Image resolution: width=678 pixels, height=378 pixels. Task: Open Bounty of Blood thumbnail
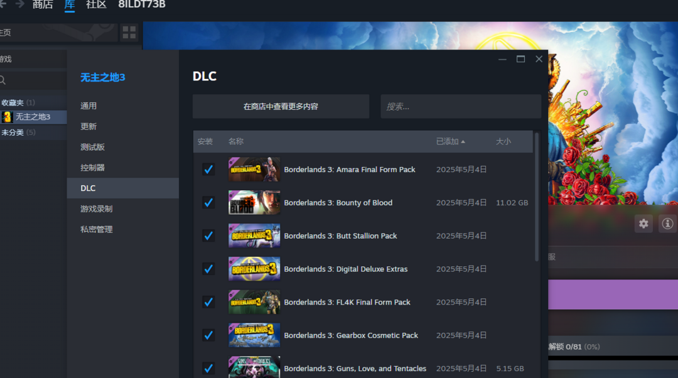[254, 202]
